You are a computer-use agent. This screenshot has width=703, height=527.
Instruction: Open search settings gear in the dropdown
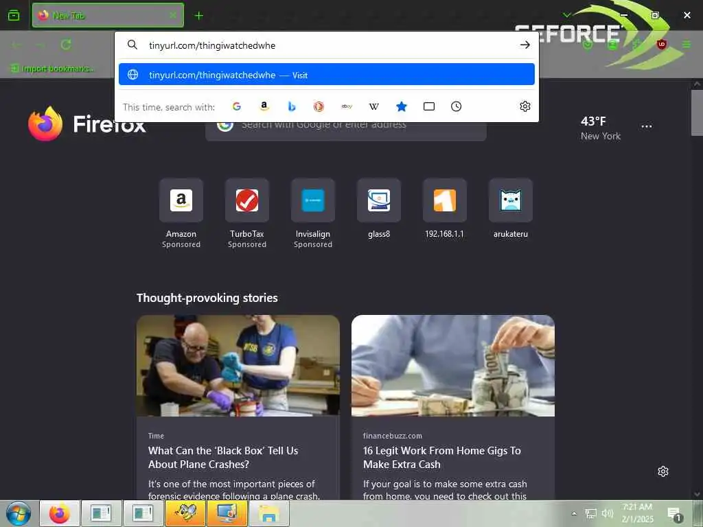coord(525,106)
